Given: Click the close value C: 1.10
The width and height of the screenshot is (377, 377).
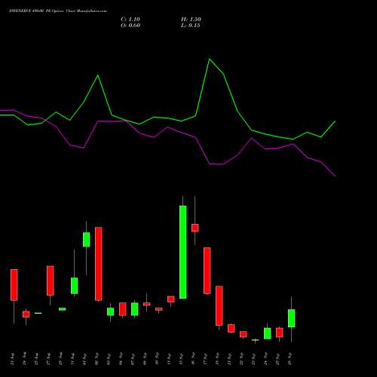Looking at the screenshot, I should pyautogui.click(x=130, y=20).
